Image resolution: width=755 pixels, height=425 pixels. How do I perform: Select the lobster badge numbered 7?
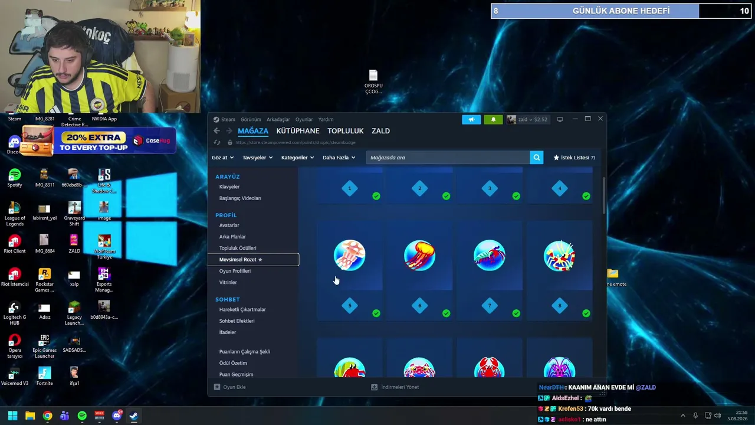[490, 256]
